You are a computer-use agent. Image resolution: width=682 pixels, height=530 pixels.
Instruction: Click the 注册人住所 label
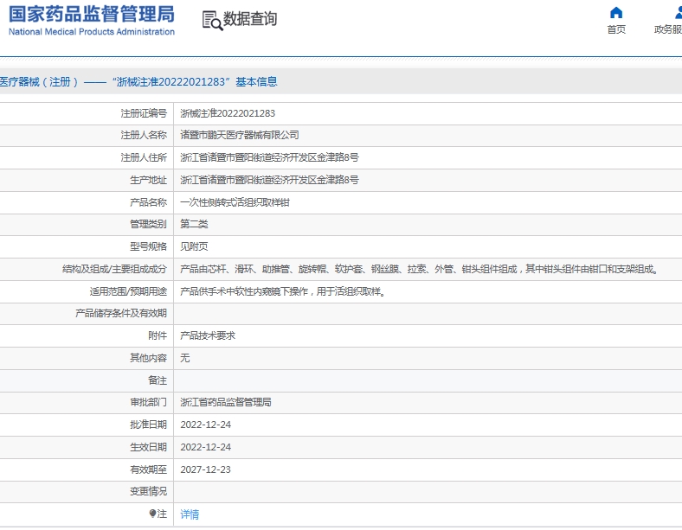pyautogui.click(x=144, y=157)
